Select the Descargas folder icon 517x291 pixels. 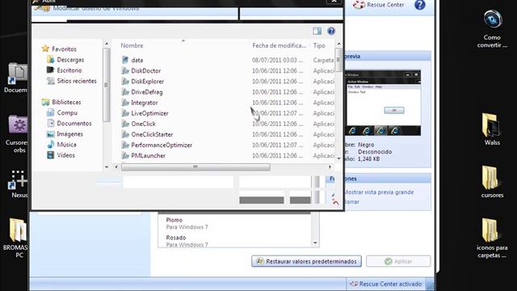coord(50,60)
